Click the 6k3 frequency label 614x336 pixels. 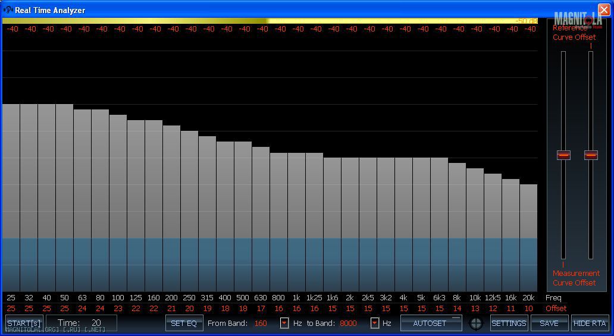coord(439,297)
